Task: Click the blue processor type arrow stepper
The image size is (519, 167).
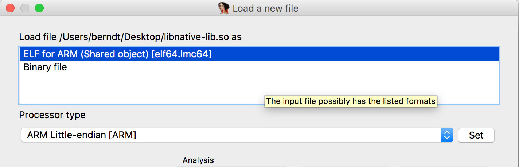Action: point(447,135)
